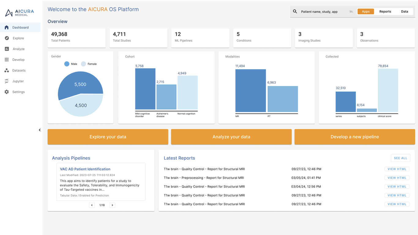Click the Explore your data button
The width and height of the screenshot is (418, 235).
tap(108, 137)
